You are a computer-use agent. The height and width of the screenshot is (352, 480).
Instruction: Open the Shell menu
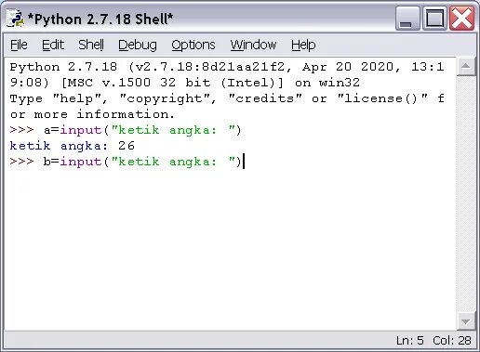[x=91, y=46]
